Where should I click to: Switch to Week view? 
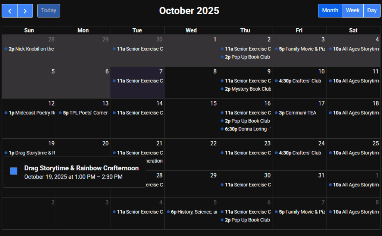(x=353, y=10)
